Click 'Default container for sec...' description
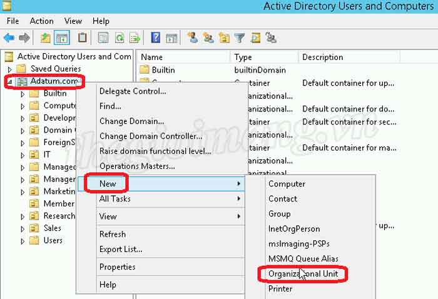The image size is (438, 299). point(349,122)
